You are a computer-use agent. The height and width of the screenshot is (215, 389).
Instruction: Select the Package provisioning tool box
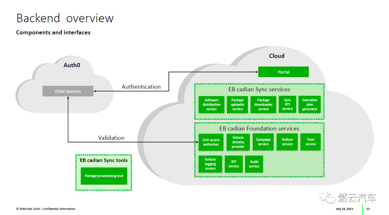pyautogui.click(x=104, y=176)
